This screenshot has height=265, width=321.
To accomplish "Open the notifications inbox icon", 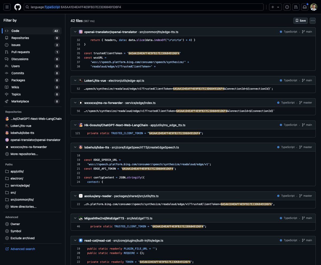I will coord(305,7).
